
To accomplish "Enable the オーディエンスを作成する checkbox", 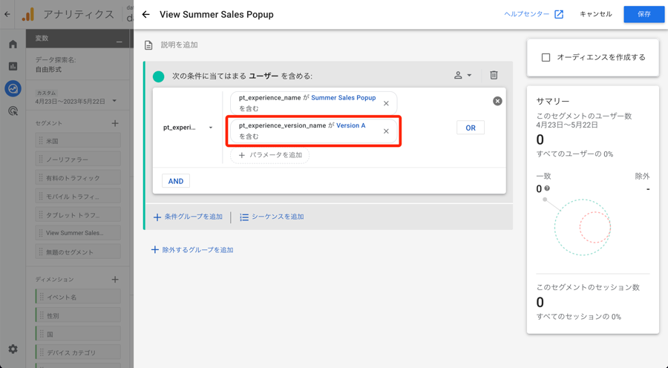I will coord(546,57).
